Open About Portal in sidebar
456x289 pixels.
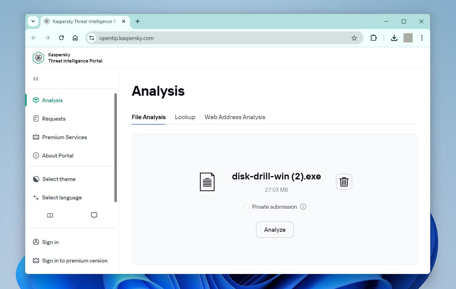tap(58, 156)
